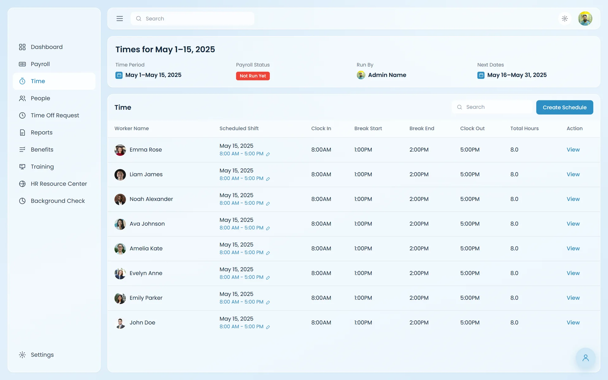Click Emily Parker's 8:00 AM - 5:00 PM shift
The height and width of the screenshot is (380, 608).
pyautogui.click(x=241, y=302)
